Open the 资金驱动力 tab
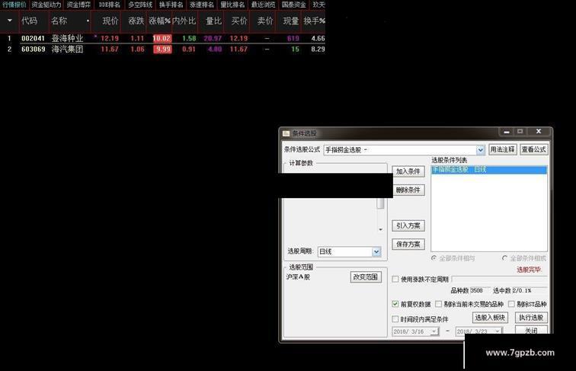This screenshot has height=371, width=576. [x=46, y=5]
